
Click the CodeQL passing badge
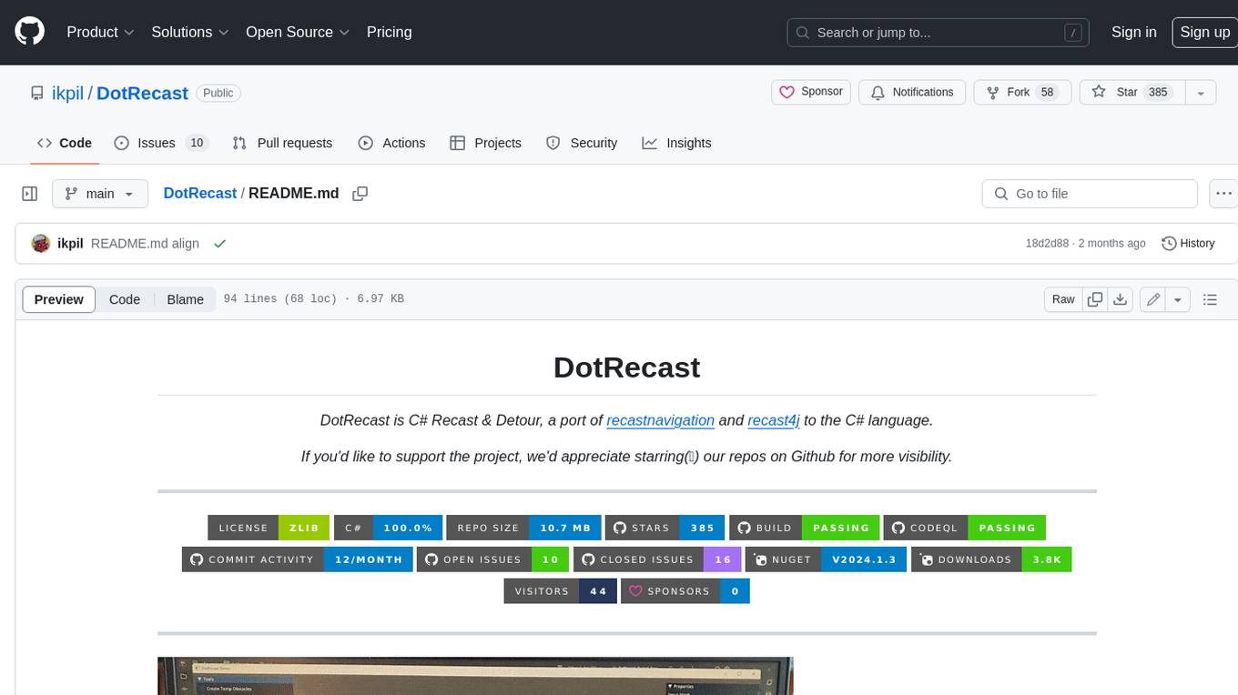click(964, 528)
